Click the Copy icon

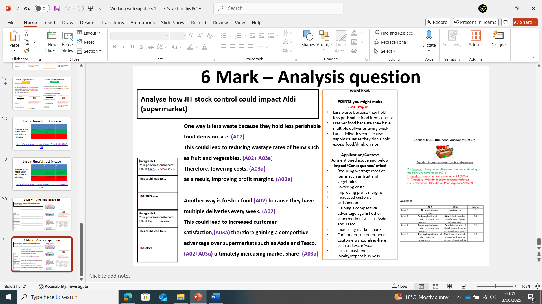[27, 42]
